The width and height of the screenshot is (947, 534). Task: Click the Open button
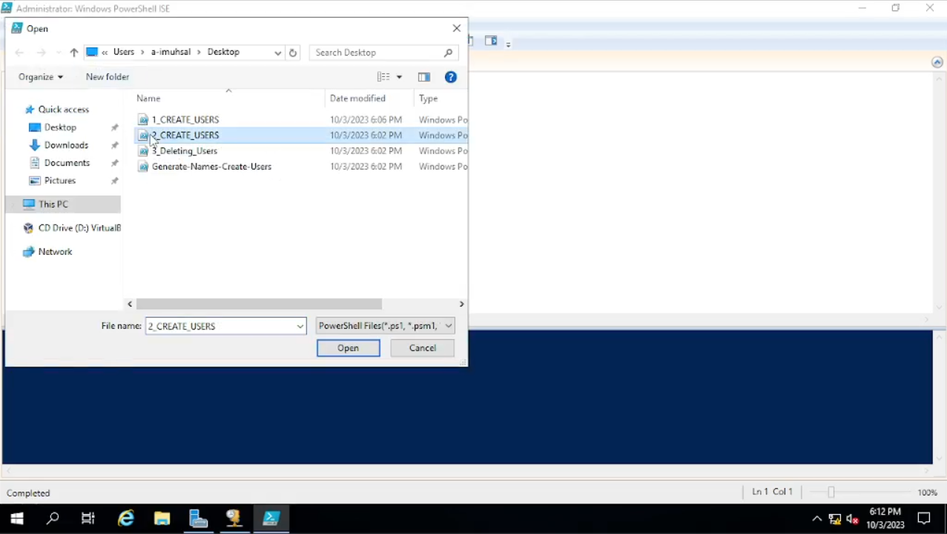(348, 348)
